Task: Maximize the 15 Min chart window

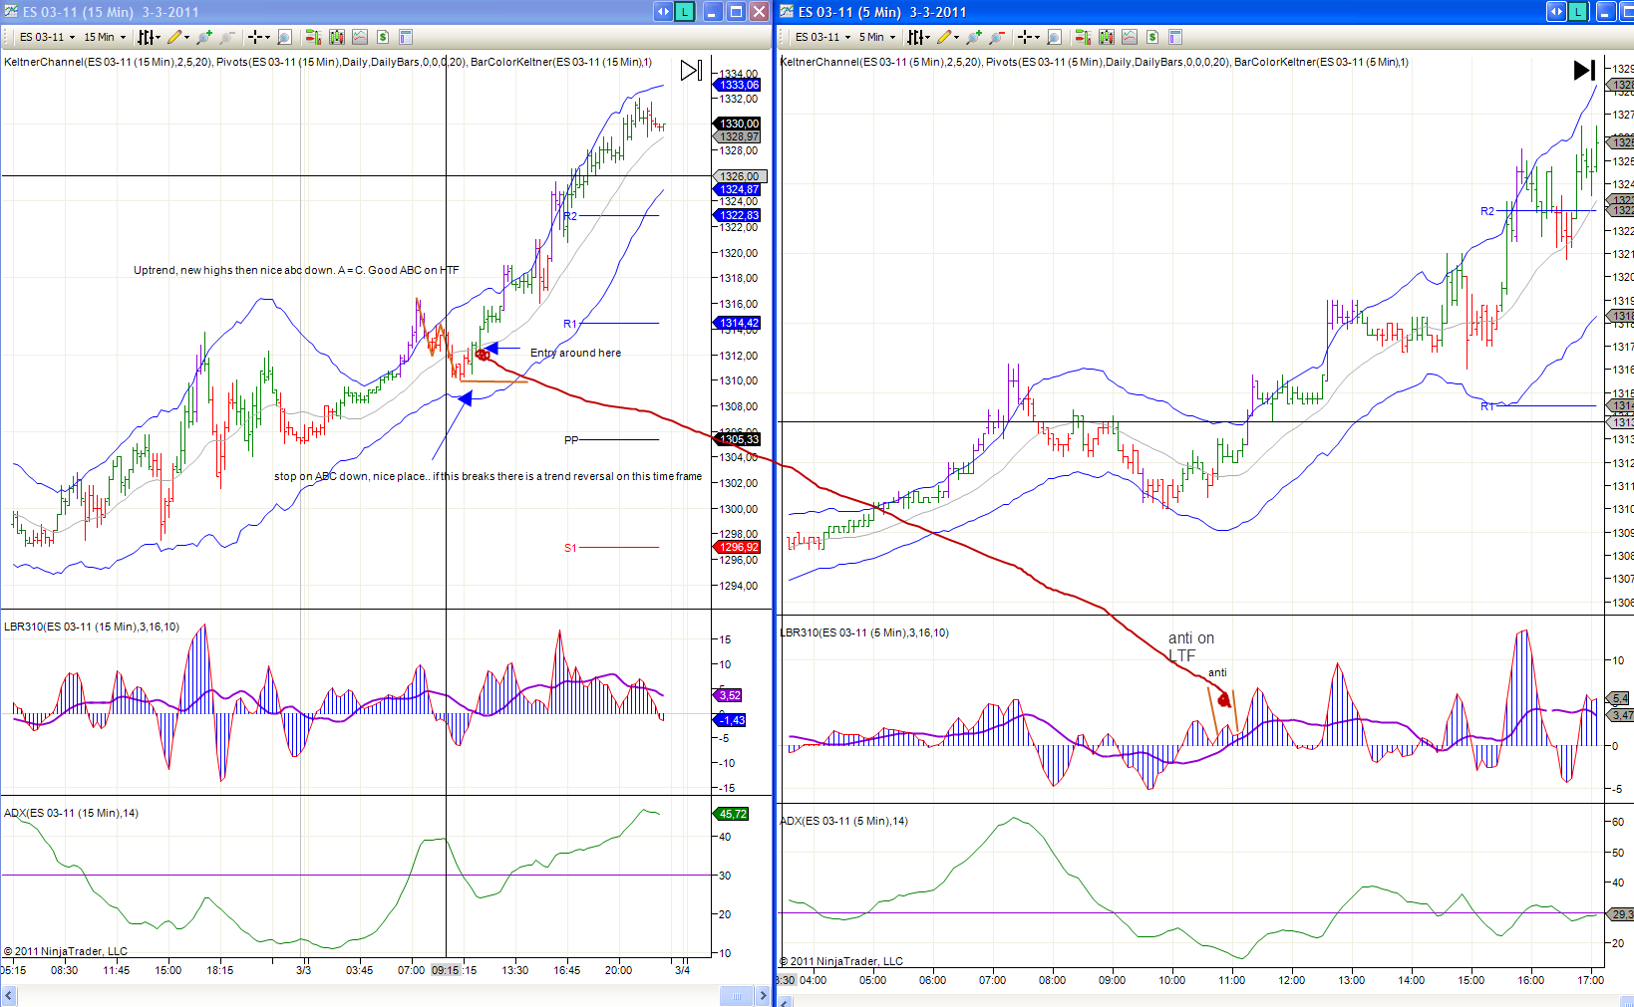Action: [x=736, y=12]
